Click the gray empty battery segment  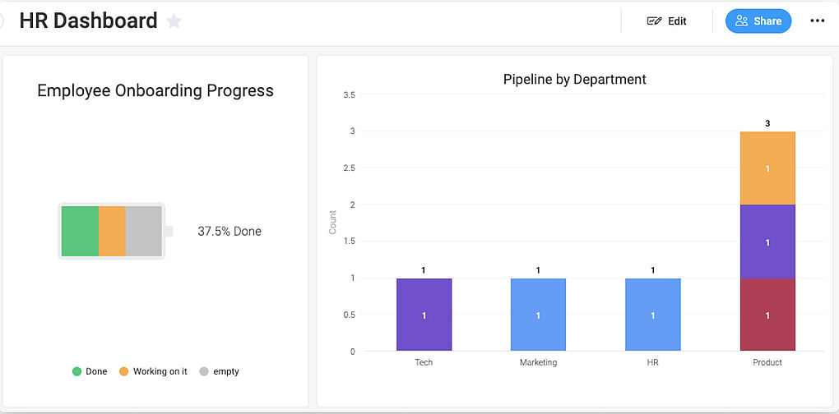(144, 232)
